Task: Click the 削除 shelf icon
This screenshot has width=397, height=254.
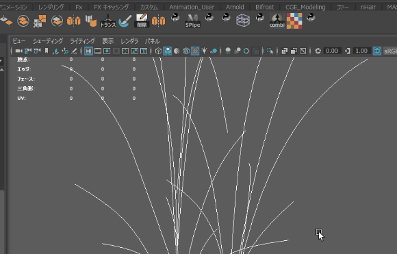Action: click(x=142, y=21)
